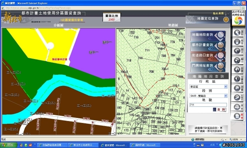Click the arrow tool above 說明
Image resolution: width=247 pixels, height=148 pixels.
pos(239,107)
